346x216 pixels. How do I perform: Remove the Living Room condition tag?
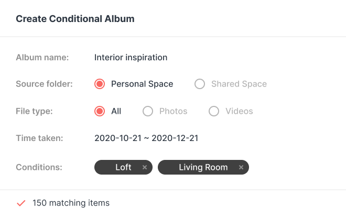(241, 168)
